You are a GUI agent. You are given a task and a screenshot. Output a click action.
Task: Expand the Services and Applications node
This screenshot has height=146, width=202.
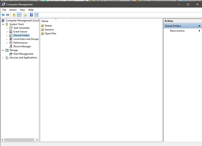(x=3, y=58)
